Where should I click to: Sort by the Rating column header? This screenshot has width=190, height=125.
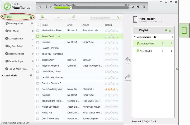108,25
